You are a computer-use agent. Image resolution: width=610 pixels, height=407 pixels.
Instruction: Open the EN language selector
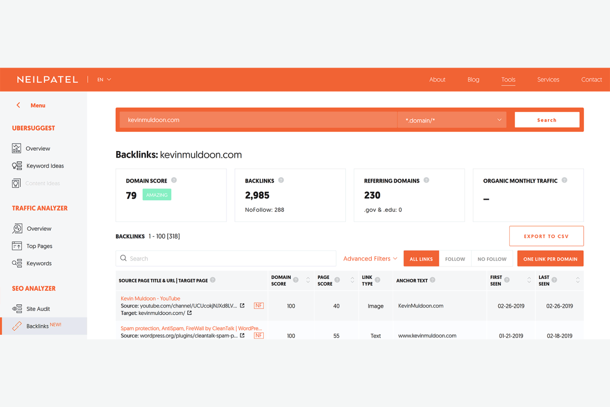[103, 79]
